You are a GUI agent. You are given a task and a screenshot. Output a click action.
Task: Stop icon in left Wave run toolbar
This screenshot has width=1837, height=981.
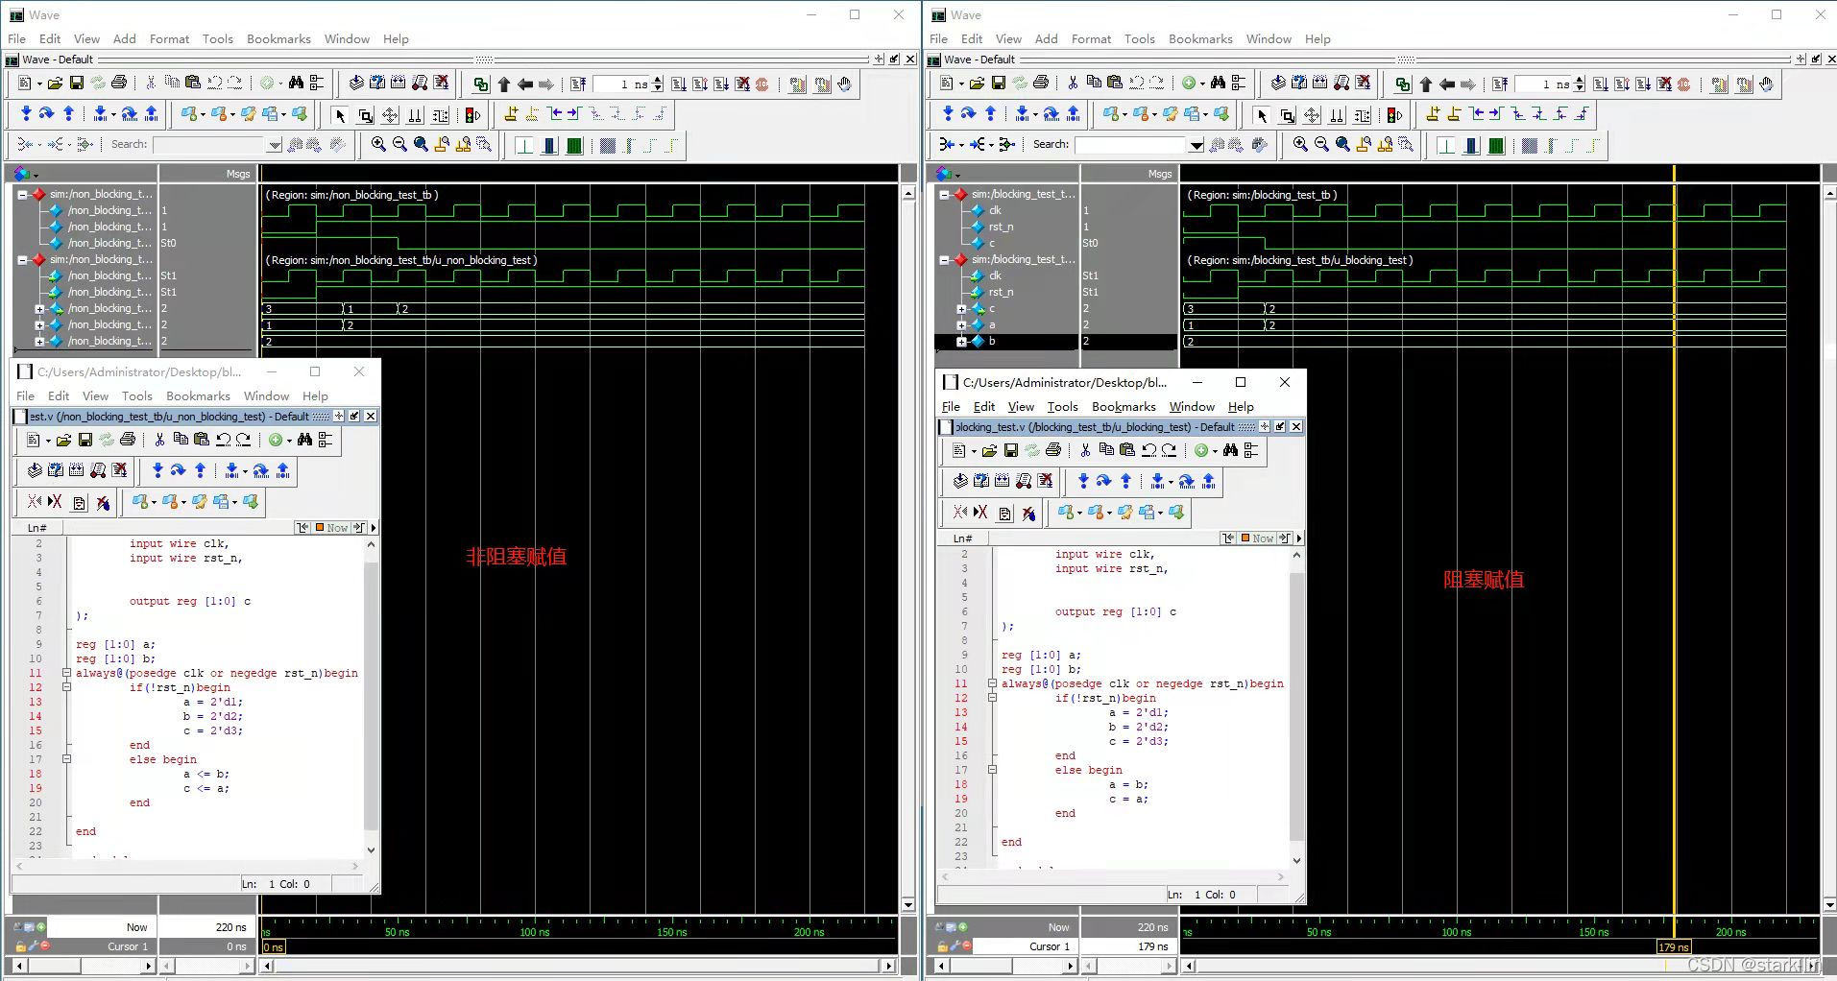[762, 84]
